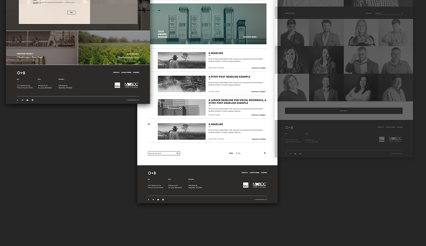
Task: Click Agency News link in left page footer
Action: click(126, 73)
